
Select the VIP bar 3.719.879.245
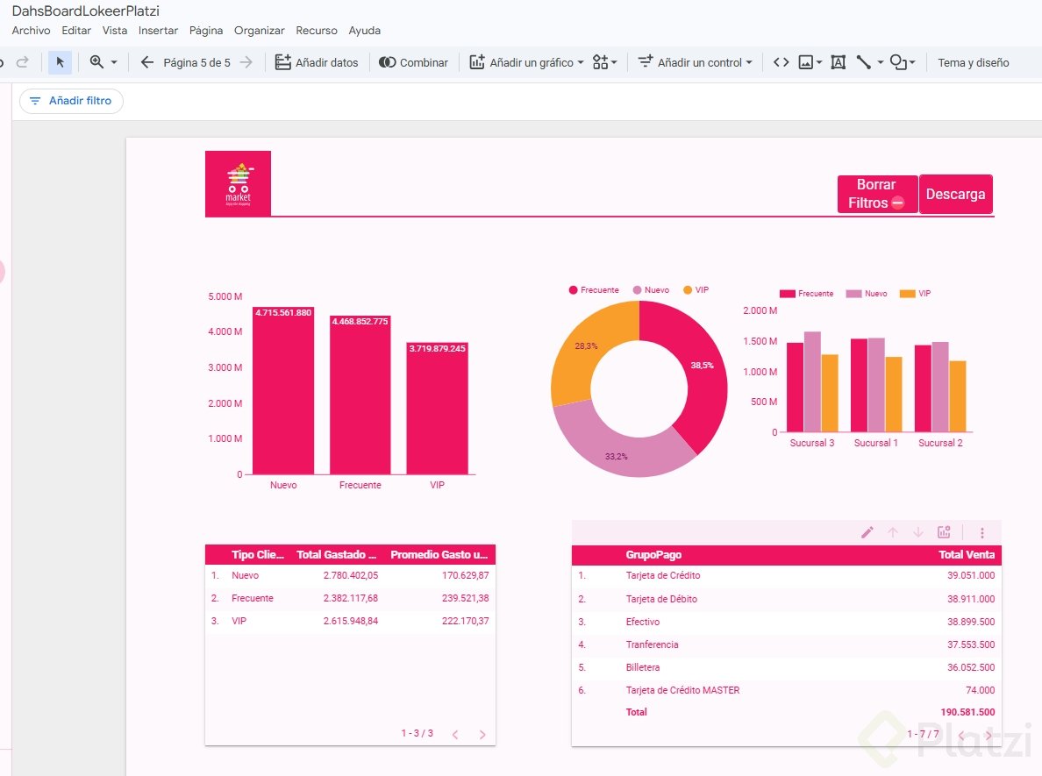[x=438, y=408]
